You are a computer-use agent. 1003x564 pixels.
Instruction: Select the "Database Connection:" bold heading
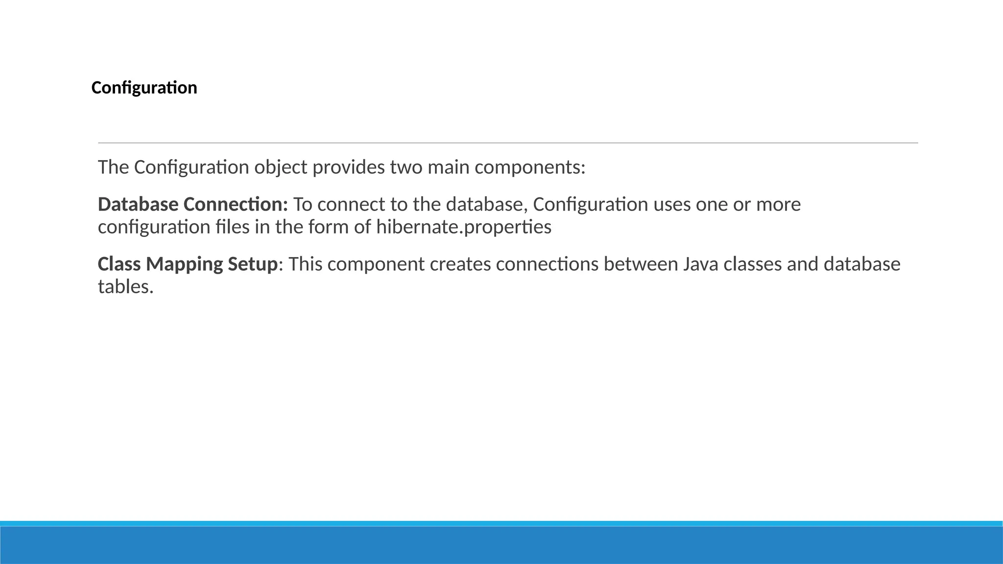[x=193, y=204]
